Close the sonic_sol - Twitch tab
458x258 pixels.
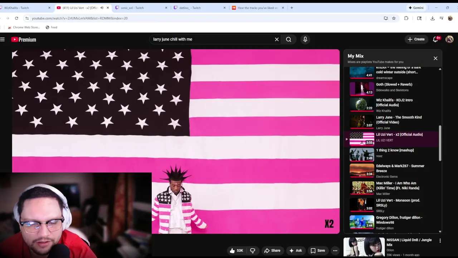pyautogui.click(x=166, y=8)
